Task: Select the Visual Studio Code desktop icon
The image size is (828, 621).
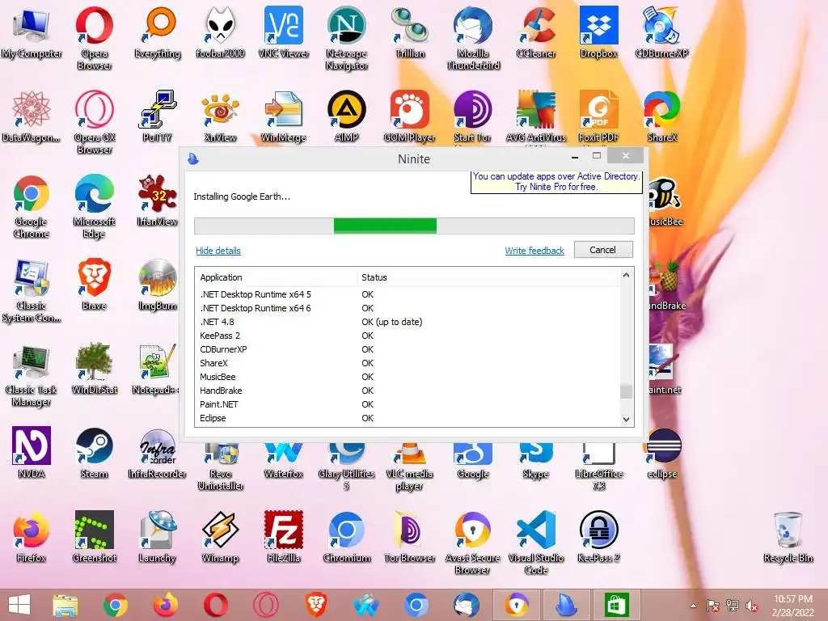Action: [536, 542]
